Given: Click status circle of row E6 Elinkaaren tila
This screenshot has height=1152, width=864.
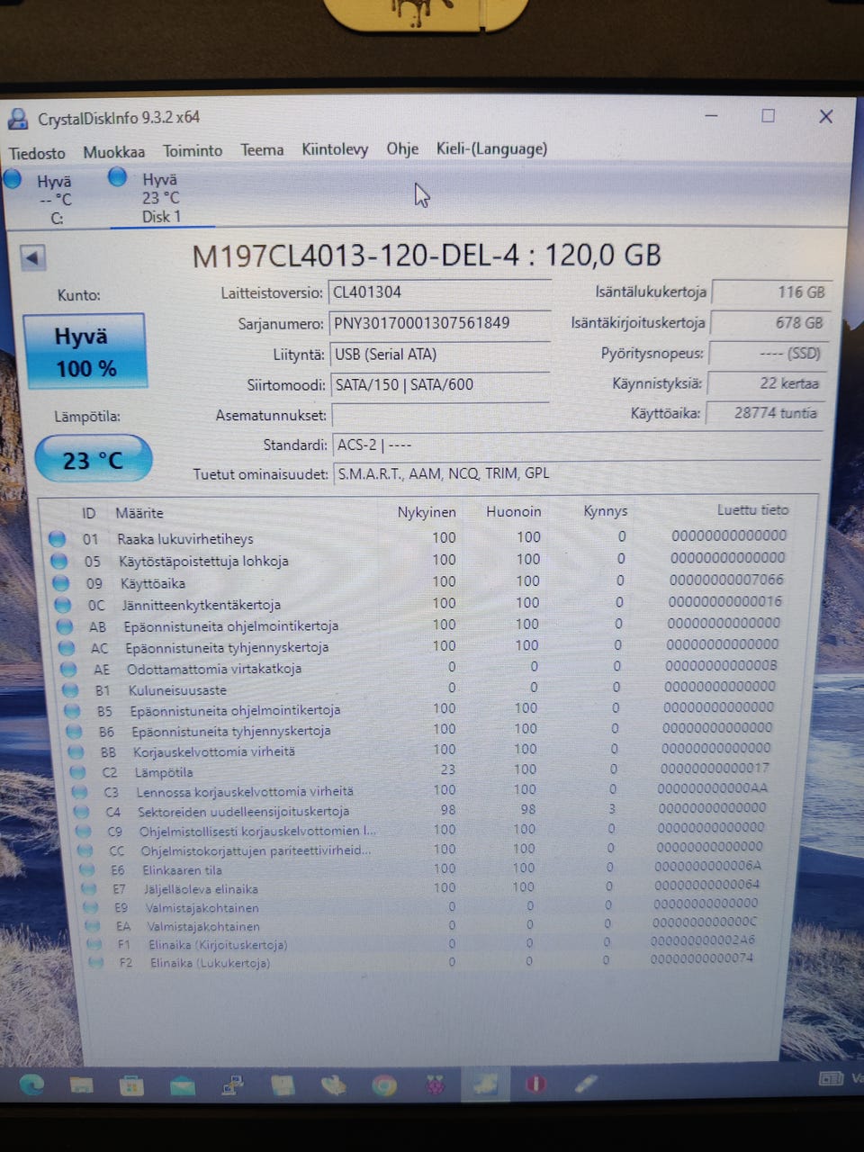Looking at the screenshot, I should pos(86,869).
